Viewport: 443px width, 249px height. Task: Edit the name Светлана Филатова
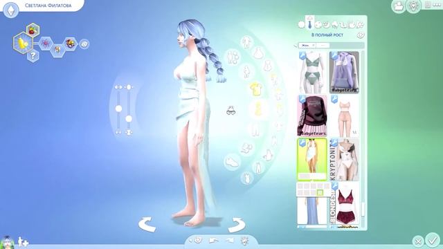click(x=48, y=6)
